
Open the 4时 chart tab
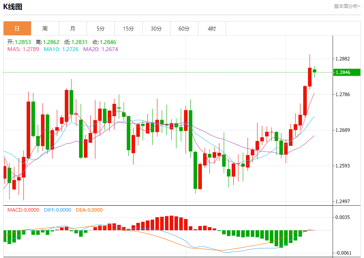coord(212,29)
